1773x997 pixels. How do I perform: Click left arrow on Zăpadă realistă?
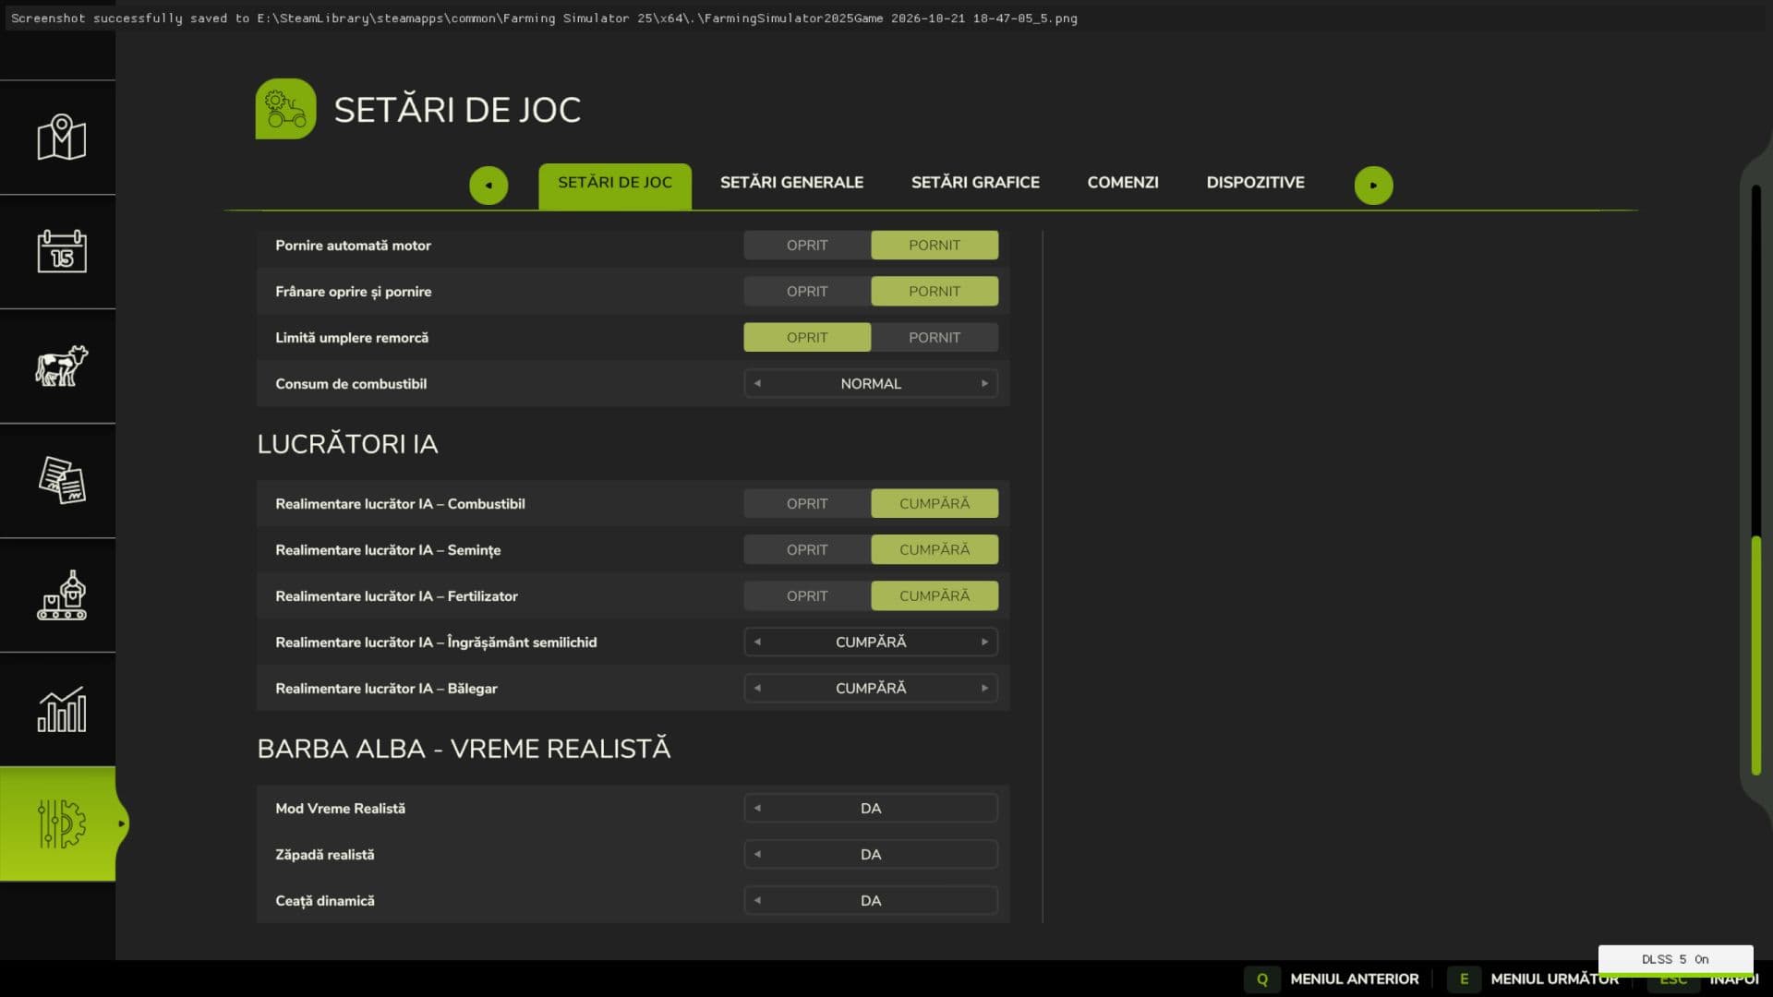(x=757, y=854)
